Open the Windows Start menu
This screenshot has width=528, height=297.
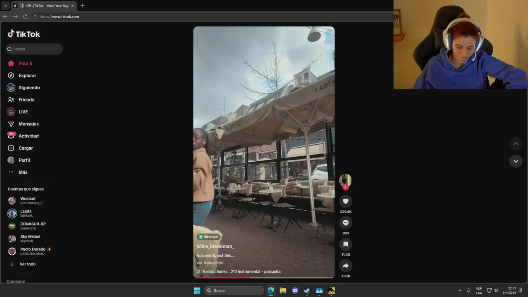pyautogui.click(x=197, y=290)
